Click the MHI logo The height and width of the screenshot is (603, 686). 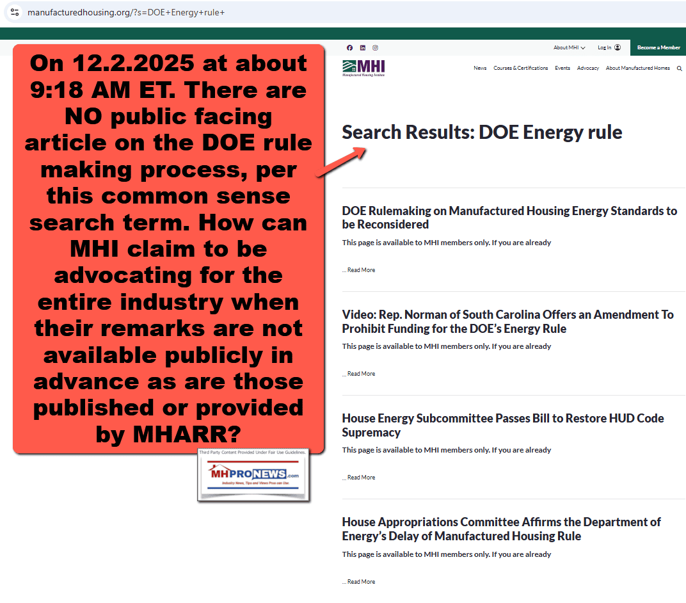(x=363, y=67)
